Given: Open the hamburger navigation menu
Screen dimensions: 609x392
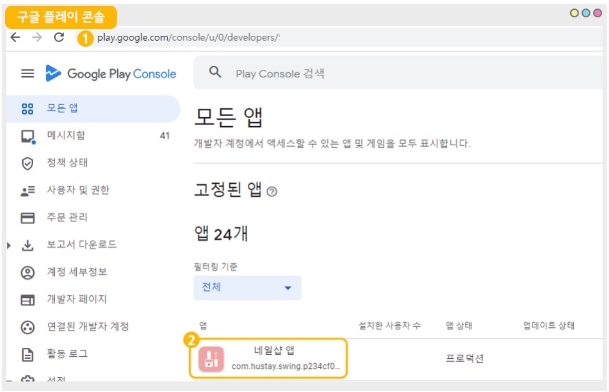Looking at the screenshot, I should pos(27,73).
